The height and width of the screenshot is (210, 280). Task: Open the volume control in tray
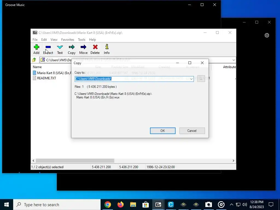tap(245, 205)
